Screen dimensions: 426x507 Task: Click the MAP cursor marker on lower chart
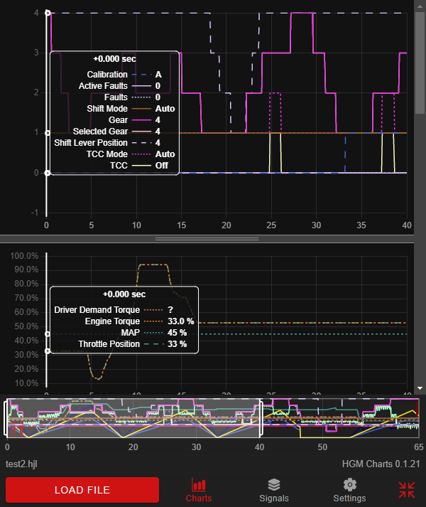click(47, 333)
